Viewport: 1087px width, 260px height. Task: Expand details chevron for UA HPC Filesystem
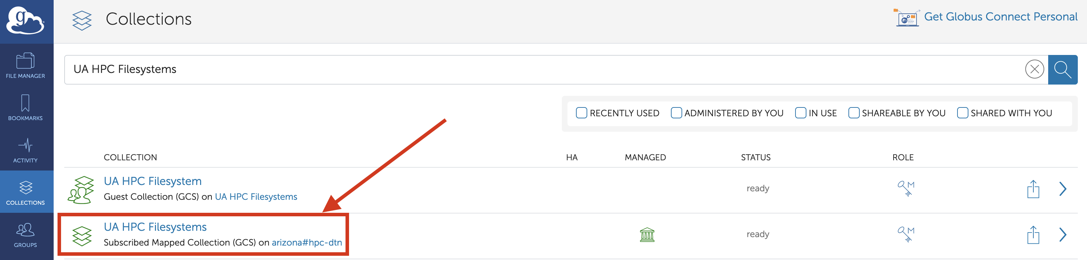pos(1063,189)
